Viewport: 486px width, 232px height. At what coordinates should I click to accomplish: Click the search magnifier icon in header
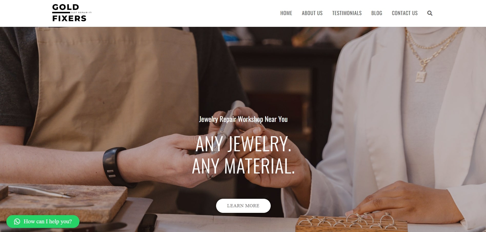click(x=430, y=13)
